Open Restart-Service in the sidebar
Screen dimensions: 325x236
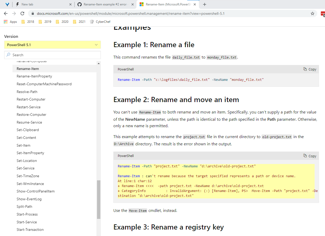pos(29,107)
